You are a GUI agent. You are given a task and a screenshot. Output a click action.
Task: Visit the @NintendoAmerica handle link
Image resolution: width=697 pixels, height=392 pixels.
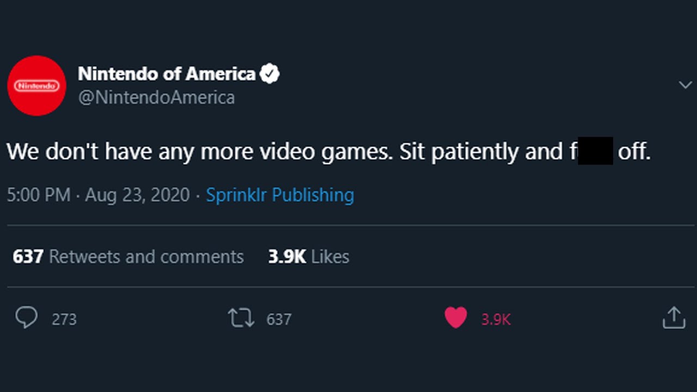point(157,98)
